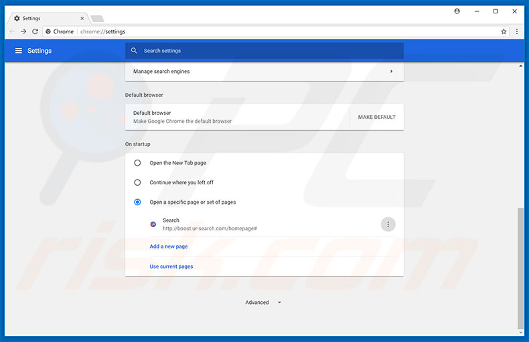Click the magnifier icon in search settings
The height and width of the screenshot is (342, 529).
click(x=134, y=51)
